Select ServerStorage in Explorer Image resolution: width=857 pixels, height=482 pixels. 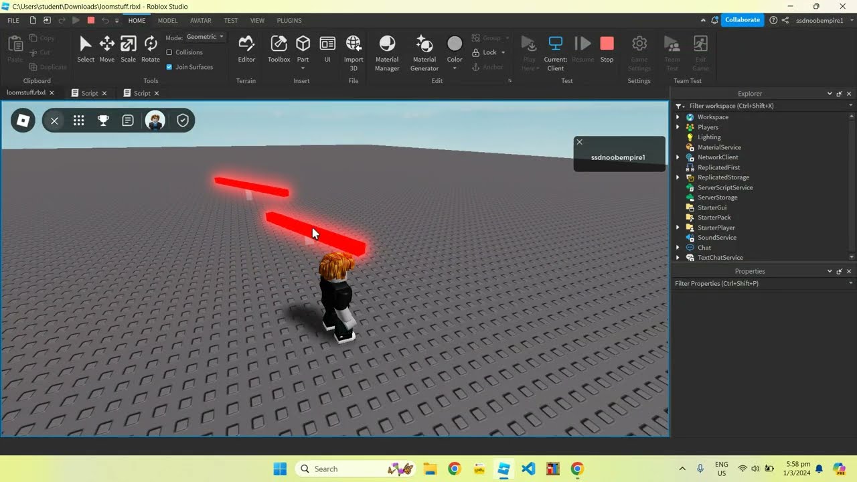(717, 197)
